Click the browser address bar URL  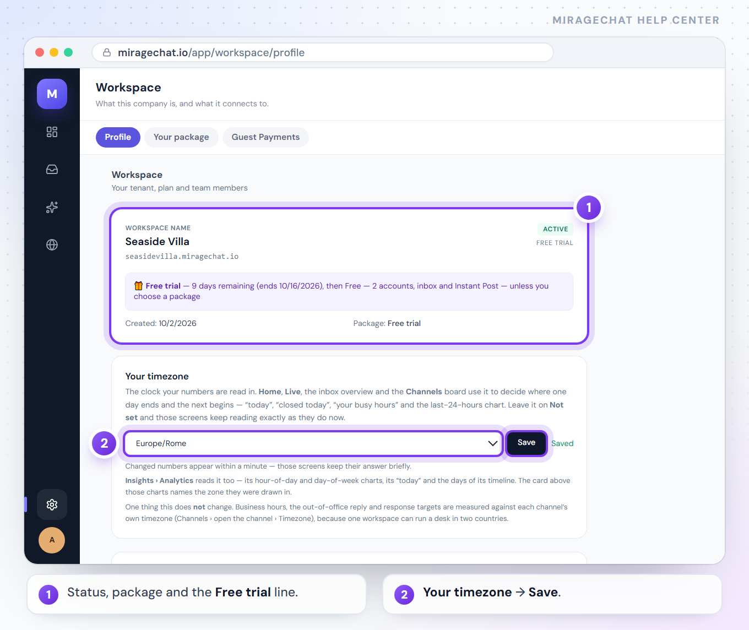coord(322,52)
